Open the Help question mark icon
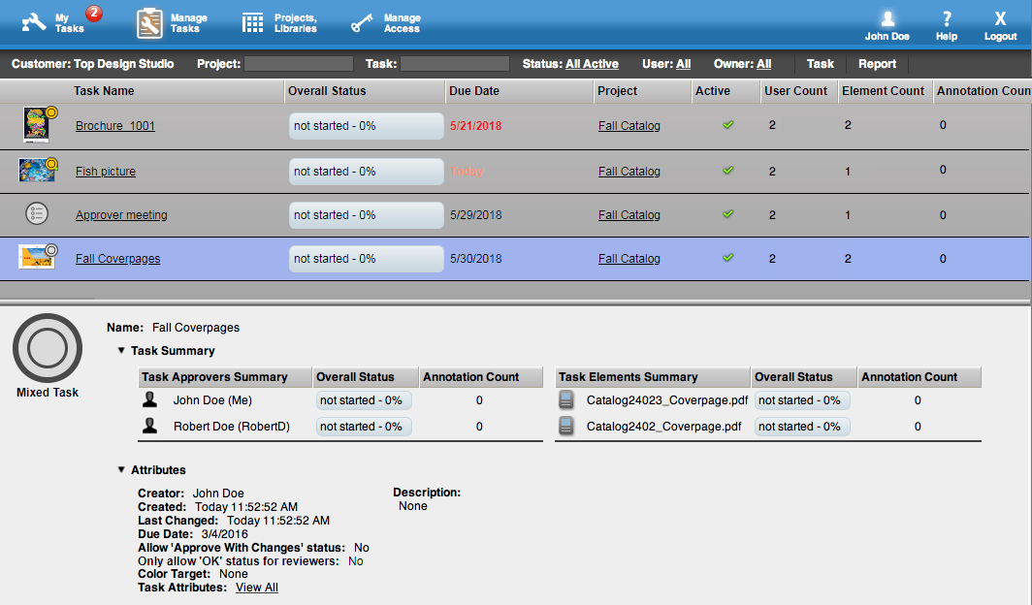 click(947, 18)
